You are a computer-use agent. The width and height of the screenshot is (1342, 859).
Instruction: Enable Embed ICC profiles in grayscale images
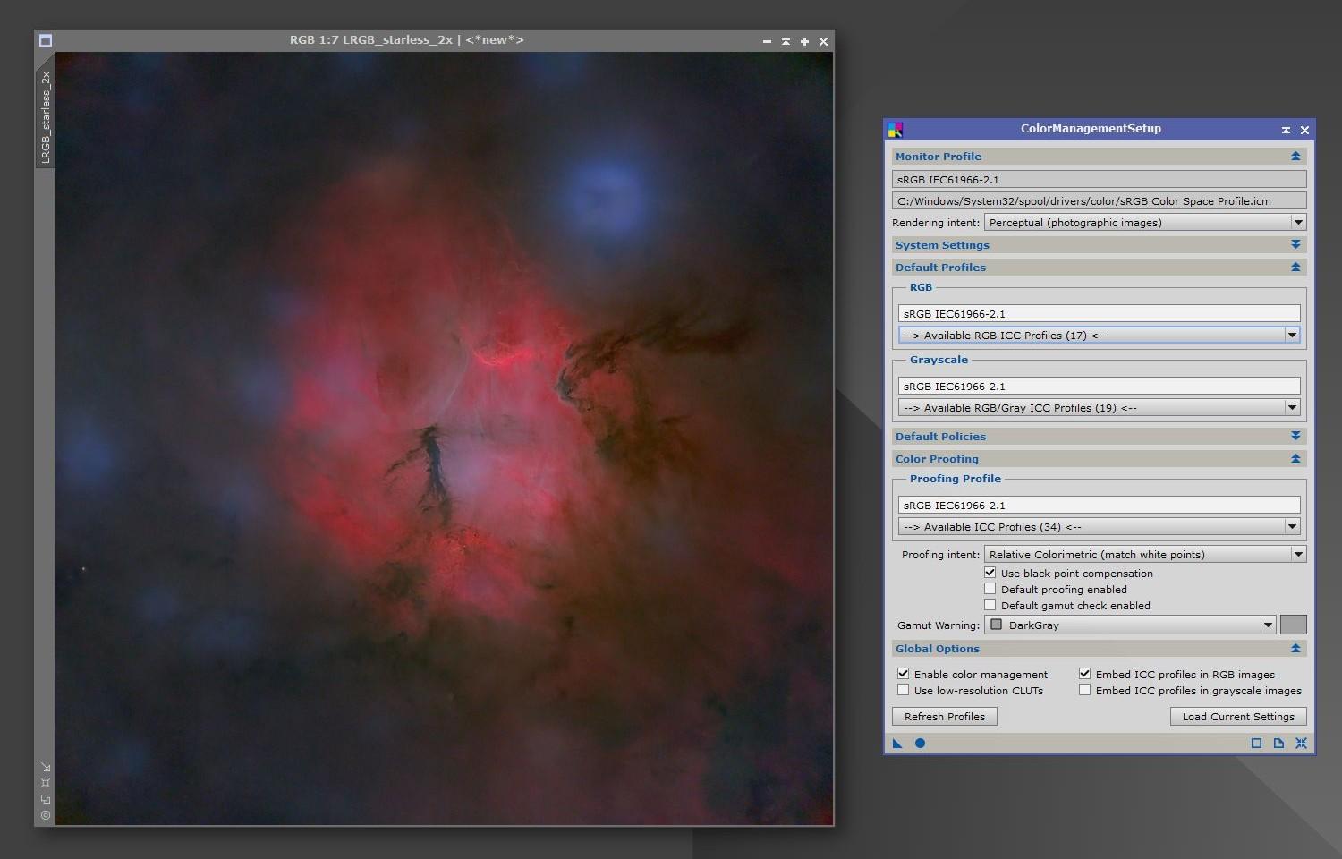tap(1085, 690)
